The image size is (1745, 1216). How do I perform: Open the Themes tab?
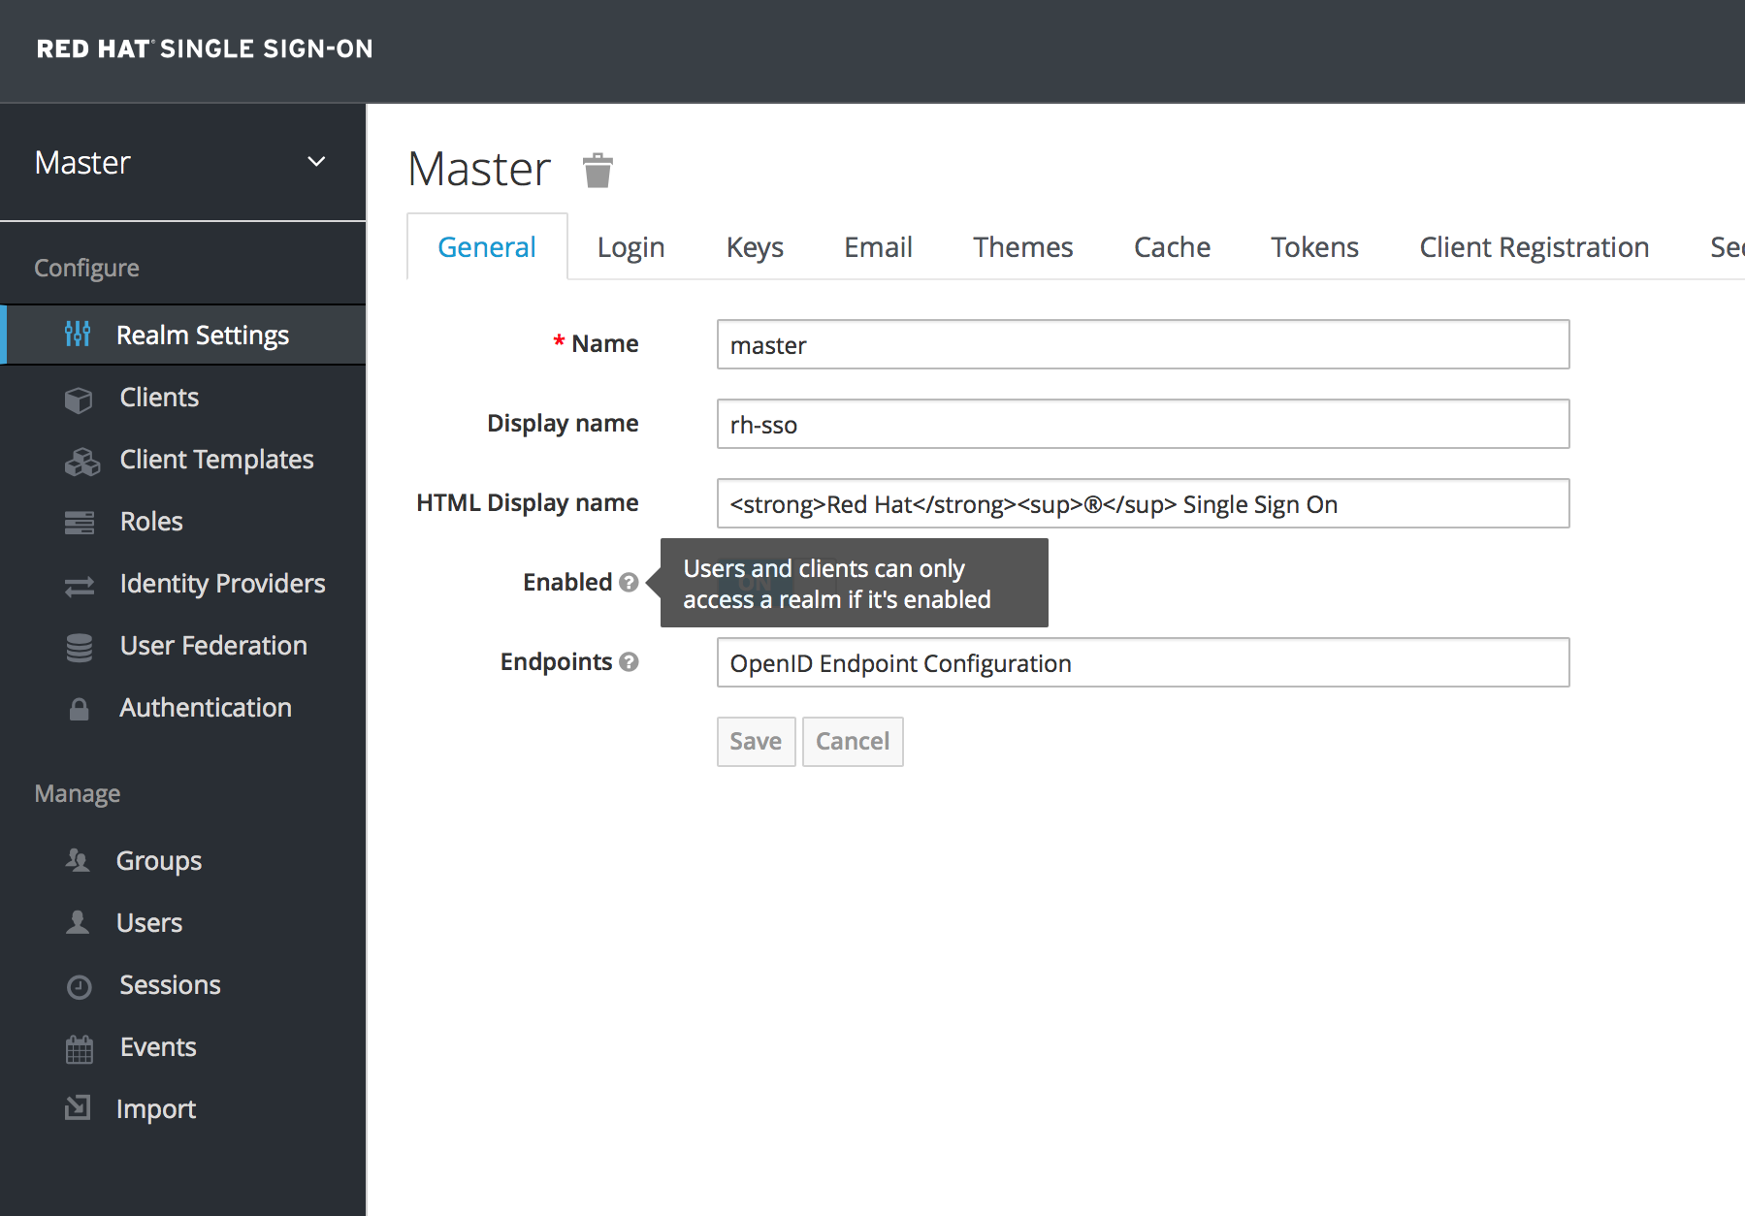click(1022, 247)
